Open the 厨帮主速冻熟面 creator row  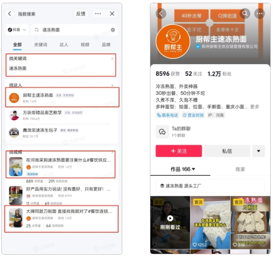click(x=62, y=98)
